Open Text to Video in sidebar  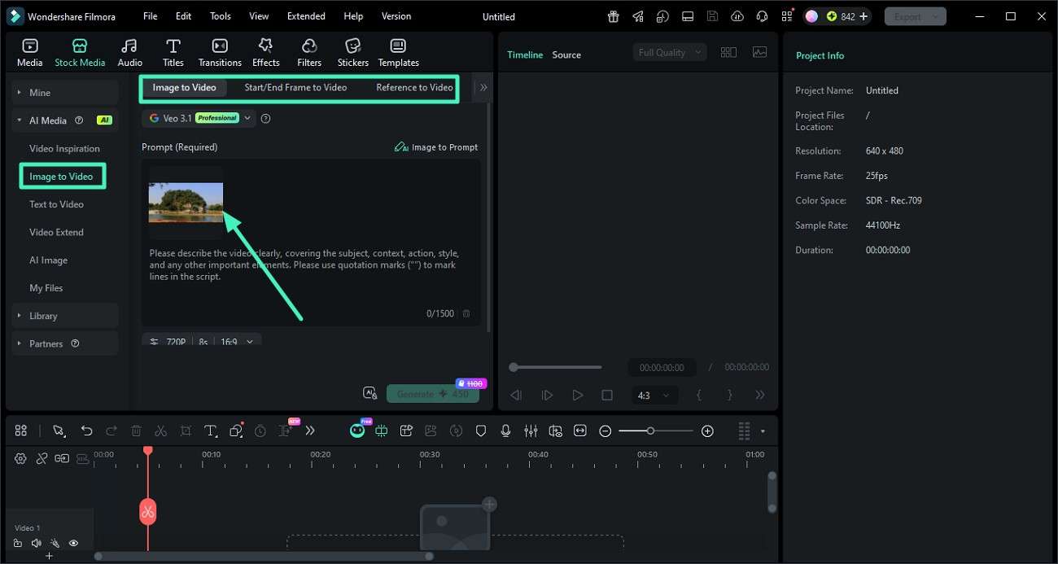[56, 204]
